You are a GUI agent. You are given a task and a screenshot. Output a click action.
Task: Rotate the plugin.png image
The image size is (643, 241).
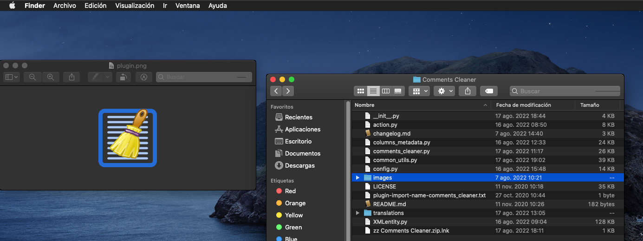pyautogui.click(x=123, y=77)
